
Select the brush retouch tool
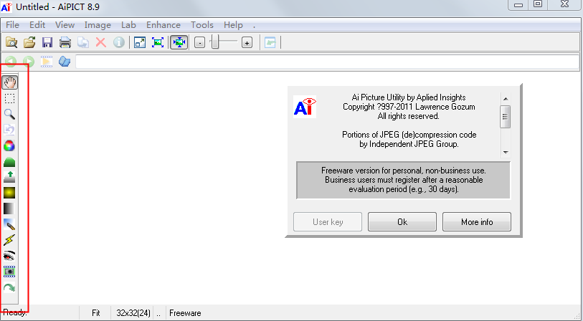(x=9, y=224)
